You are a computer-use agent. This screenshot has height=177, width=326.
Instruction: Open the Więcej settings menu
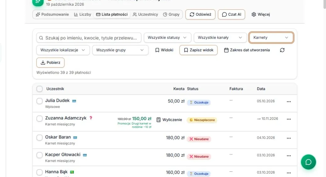click(261, 14)
